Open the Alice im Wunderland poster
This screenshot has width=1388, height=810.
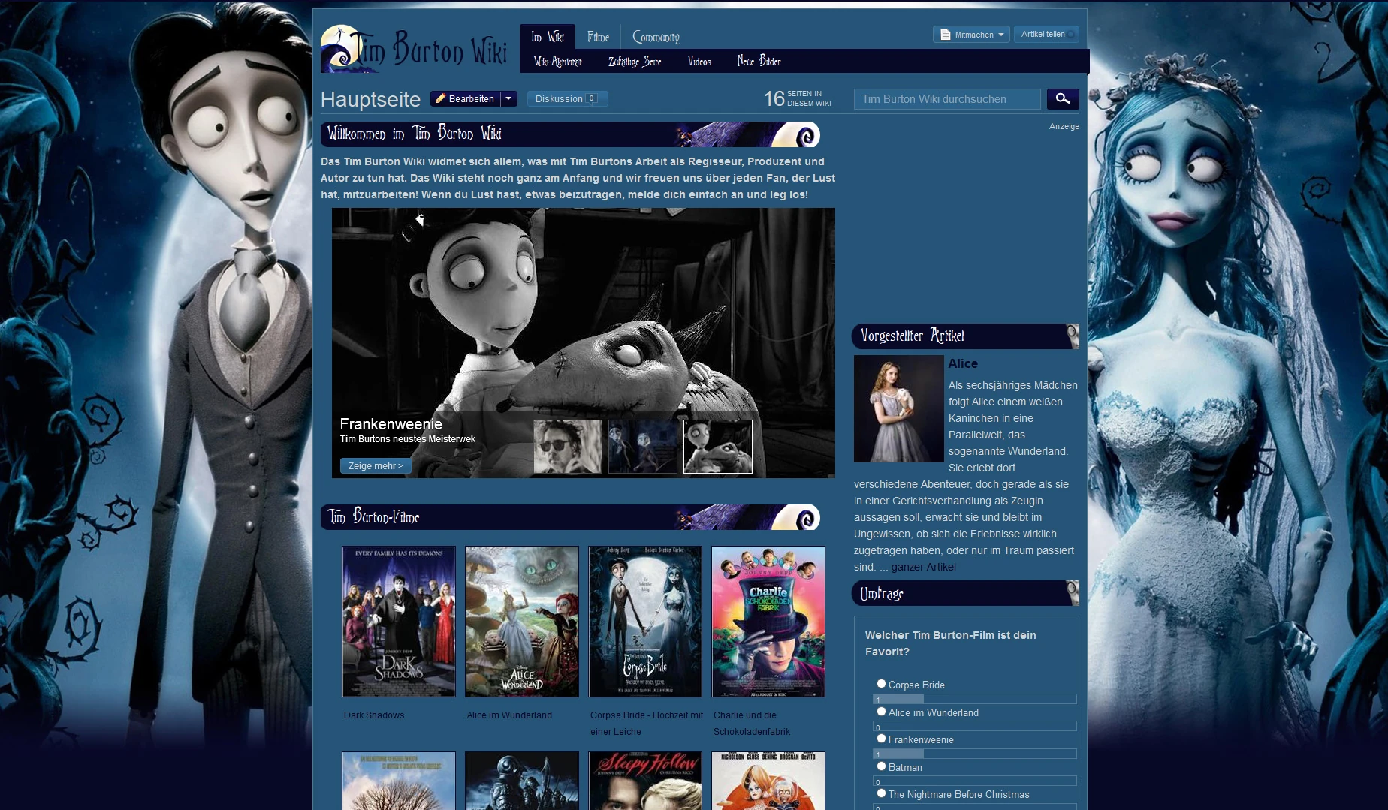[x=522, y=622]
